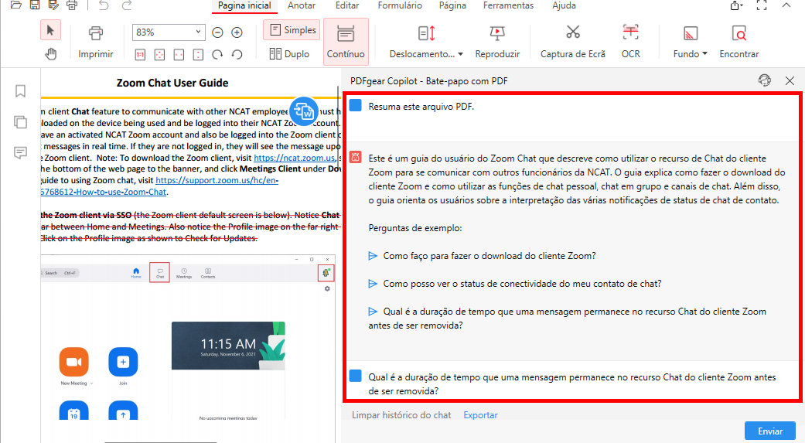Open the ncat.zoom.us link in the PDF

294,158
